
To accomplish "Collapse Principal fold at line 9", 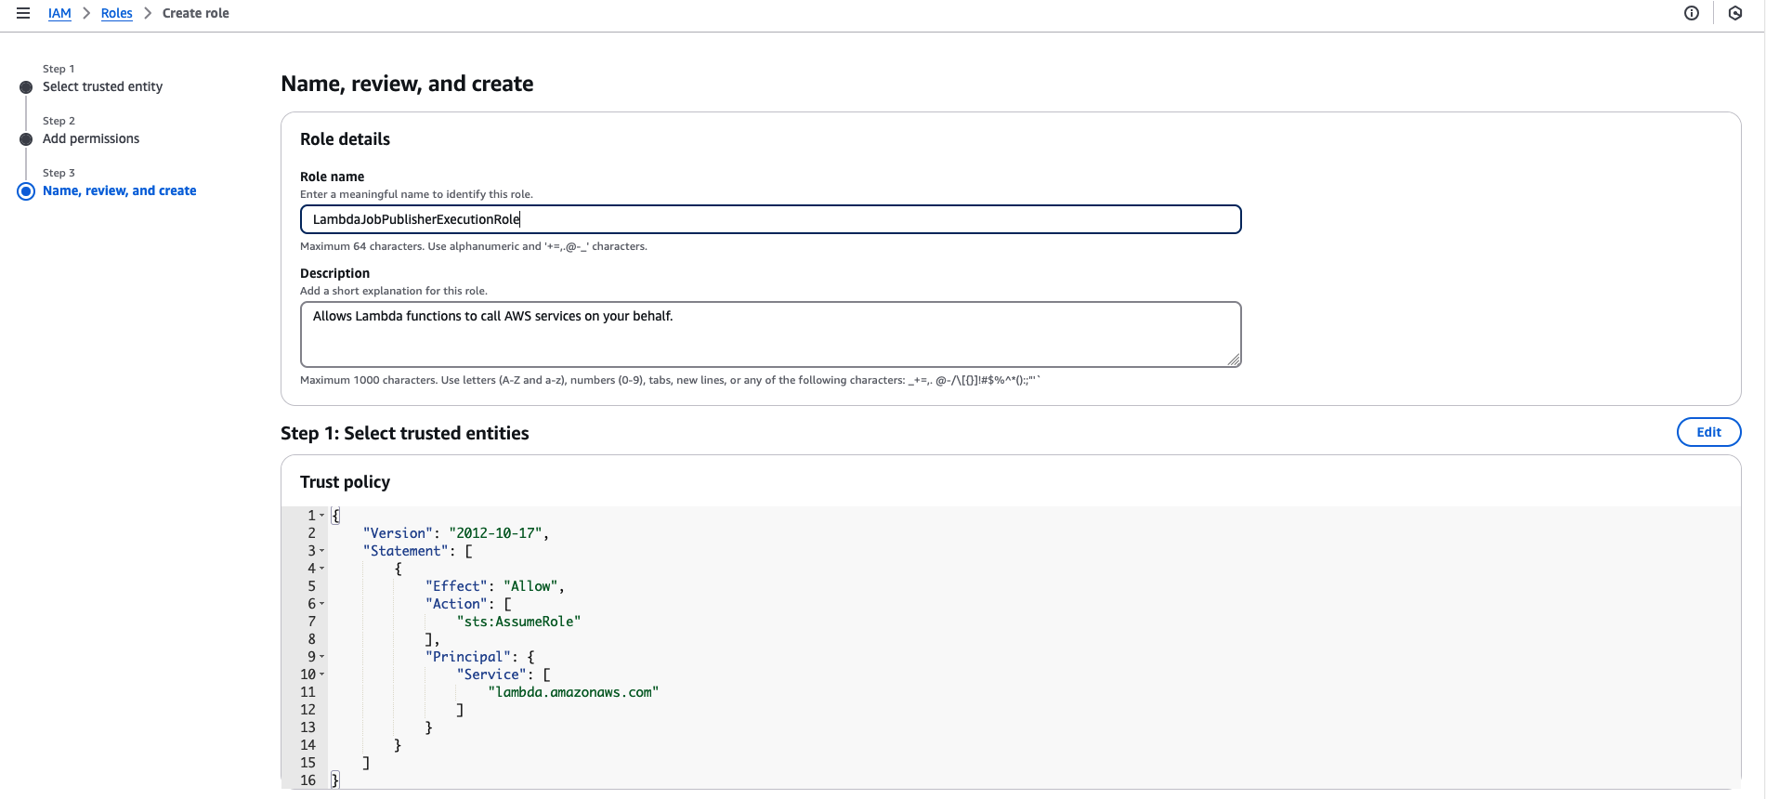I will 322,657.
